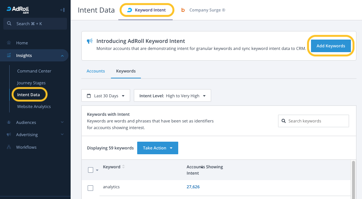Image resolution: width=362 pixels, height=199 pixels.
Task: Switch to the Accounts tab
Action: pyautogui.click(x=96, y=71)
